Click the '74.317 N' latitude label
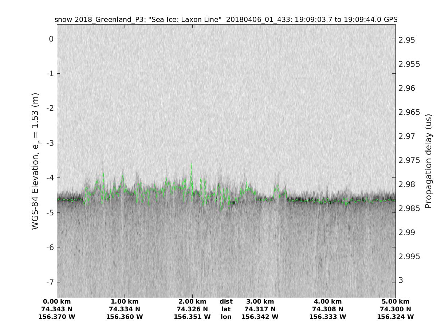437x328 pixels. click(260, 309)
